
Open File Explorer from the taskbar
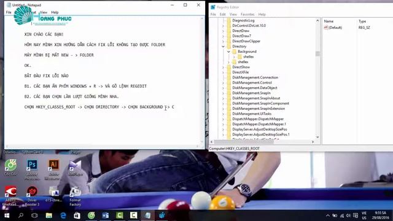pyautogui.click(x=49, y=215)
